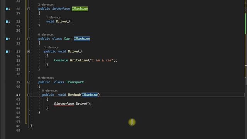Image resolution: width=247 pixels, height=139 pixels.
Task: Click the Console keyword on line 35
Action: [61, 60]
